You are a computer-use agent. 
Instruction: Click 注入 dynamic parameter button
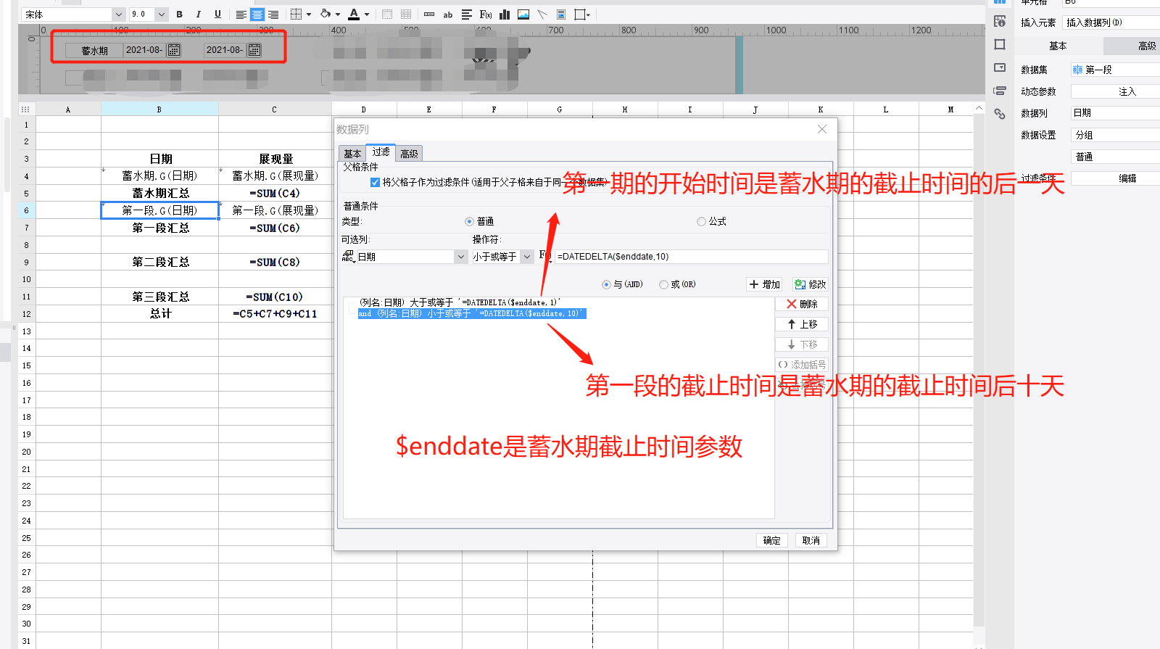[1115, 91]
